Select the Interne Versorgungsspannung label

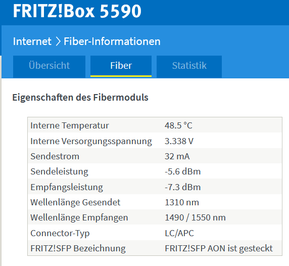91,141
